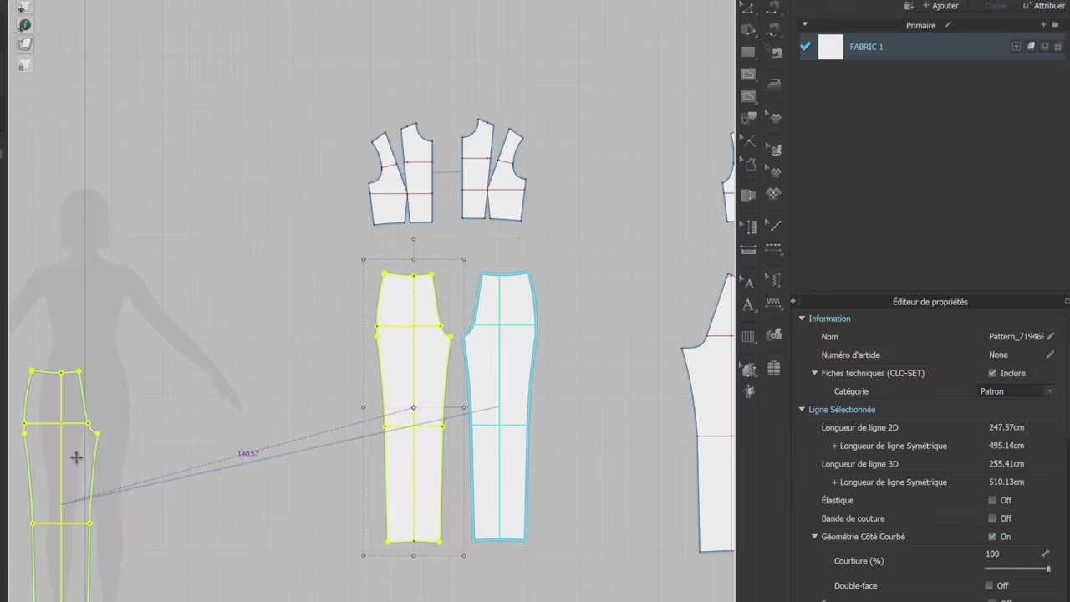Collapse the Ligne Sélectionnée section
The width and height of the screenshot is (1070, 602).
(802, 410)
